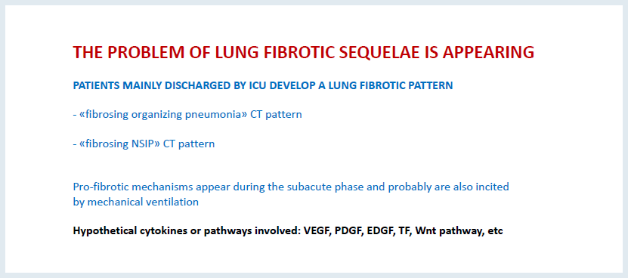Viewport: 628px width, 278px height.
Task: Click the word EDGF in the cytokine list
Action: 379,231
